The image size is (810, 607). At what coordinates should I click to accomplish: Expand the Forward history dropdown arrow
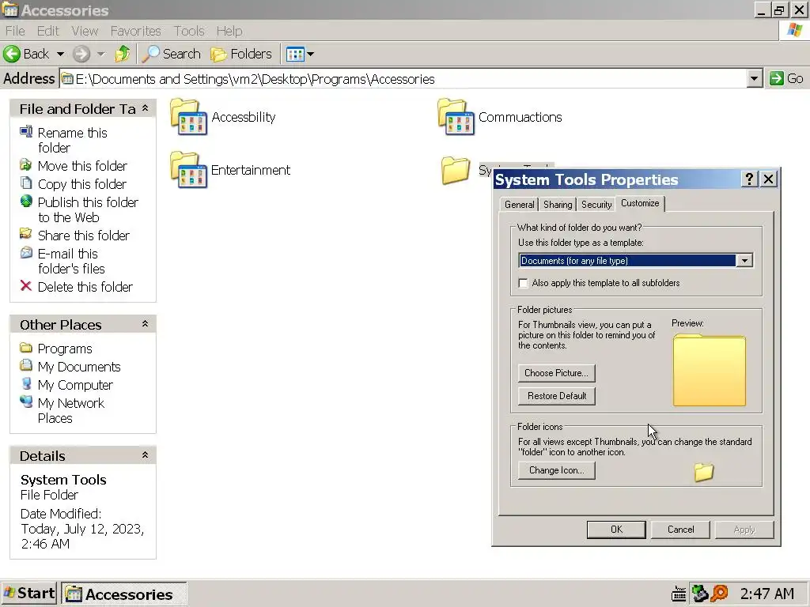coord(101,54)
